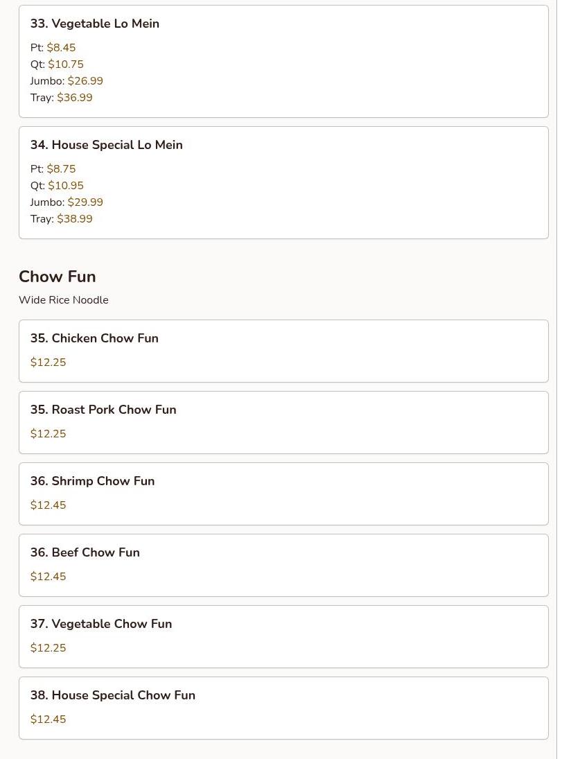
Task: Open the House Special Lo Mein card
Action: click(x=283, y=182)
